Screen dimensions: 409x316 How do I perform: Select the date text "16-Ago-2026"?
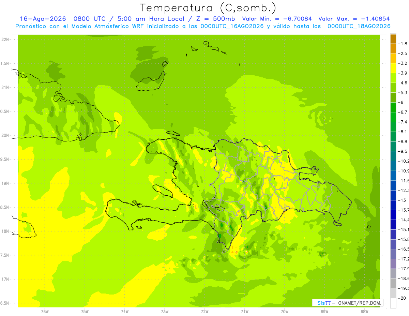(x=43, y=19)
